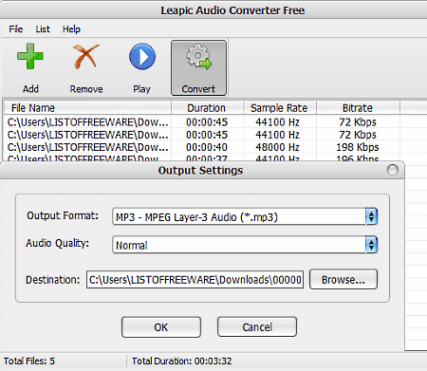Open the List menu
The width and height of the screenshot is (427, 371).
tap(43, 29)
